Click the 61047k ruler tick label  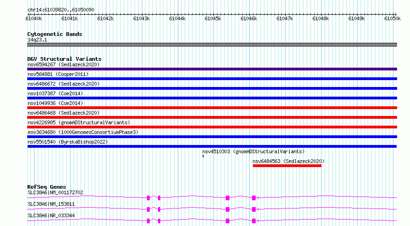point(285,18)
